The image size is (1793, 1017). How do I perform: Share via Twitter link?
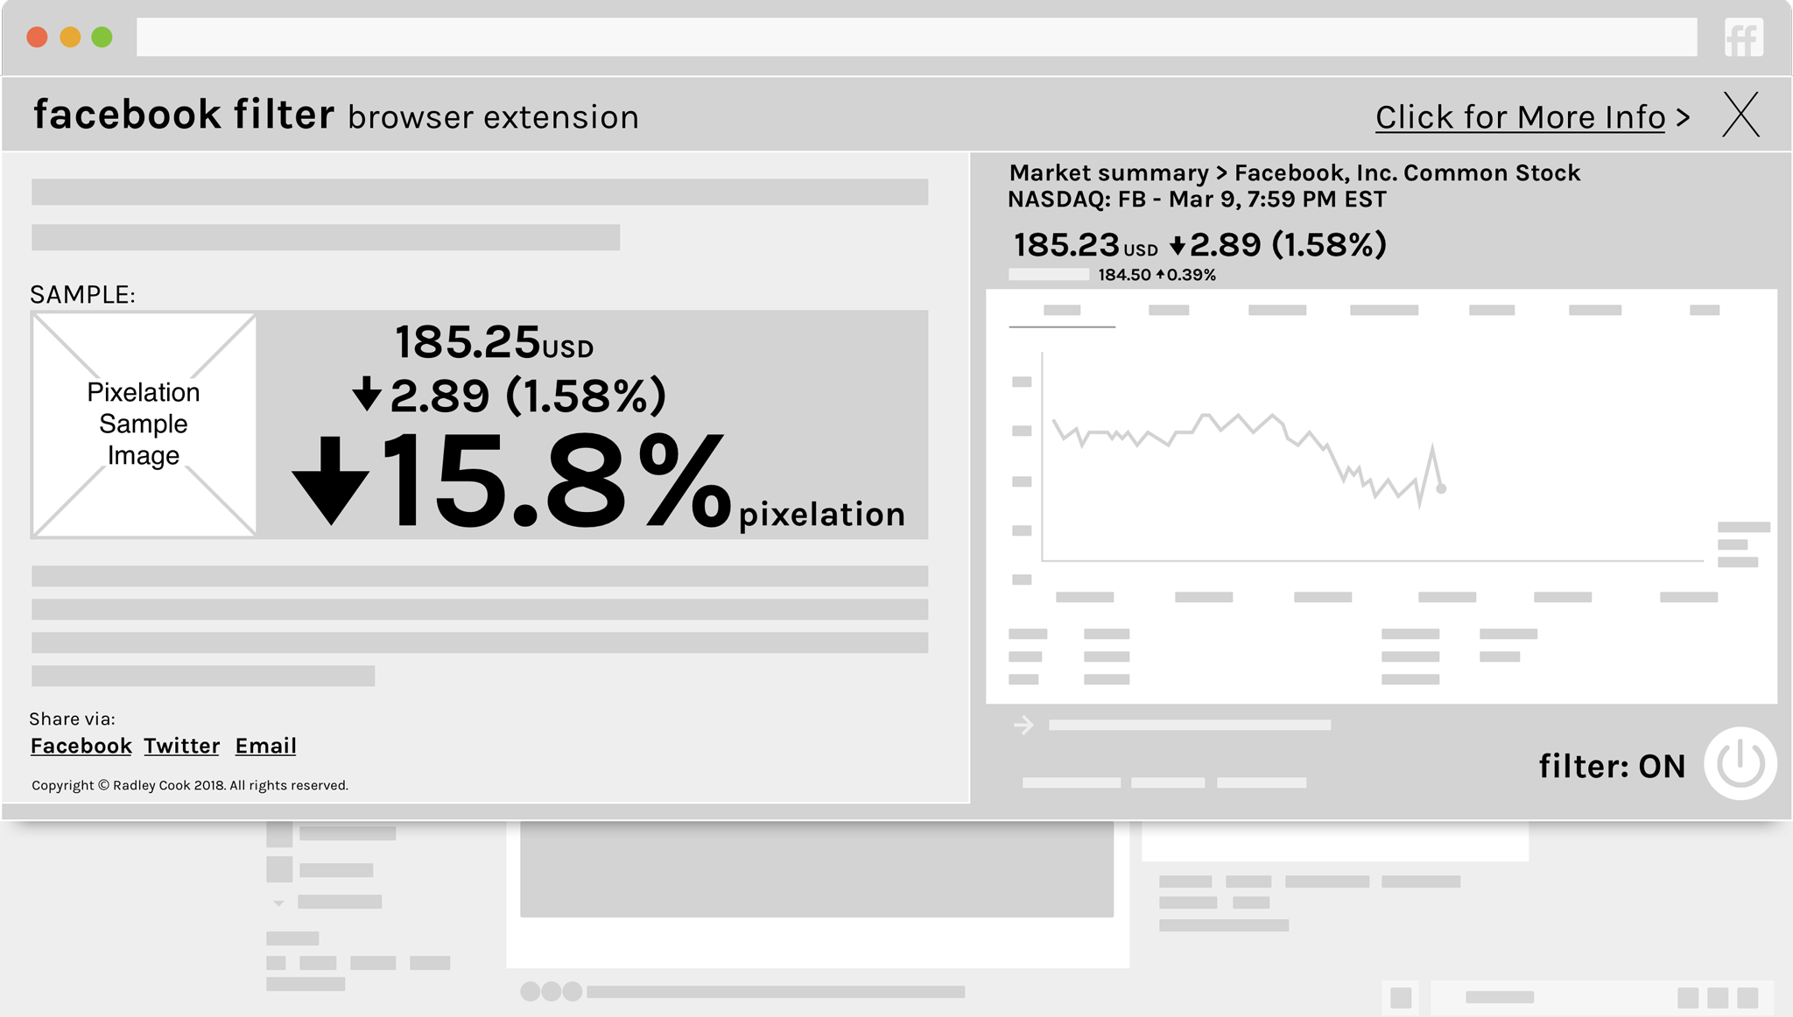(181, 747)
